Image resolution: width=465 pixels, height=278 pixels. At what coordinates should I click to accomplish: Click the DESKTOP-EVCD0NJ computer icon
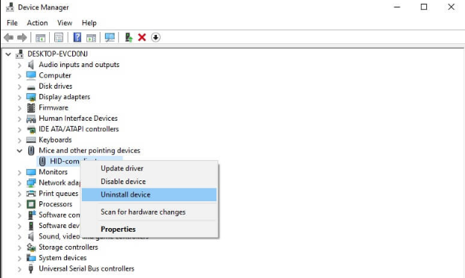[19, 54]
